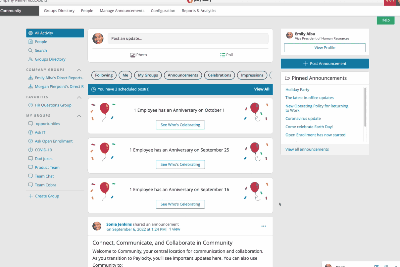Screen dimensions: 400x267
Task: Click the question icon by Ask IT
Action: point(30,133)
